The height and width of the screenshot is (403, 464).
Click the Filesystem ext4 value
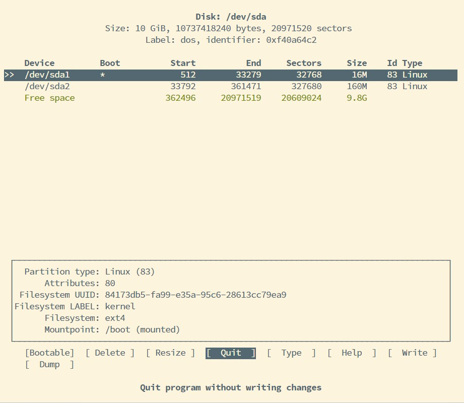point(115,318)
